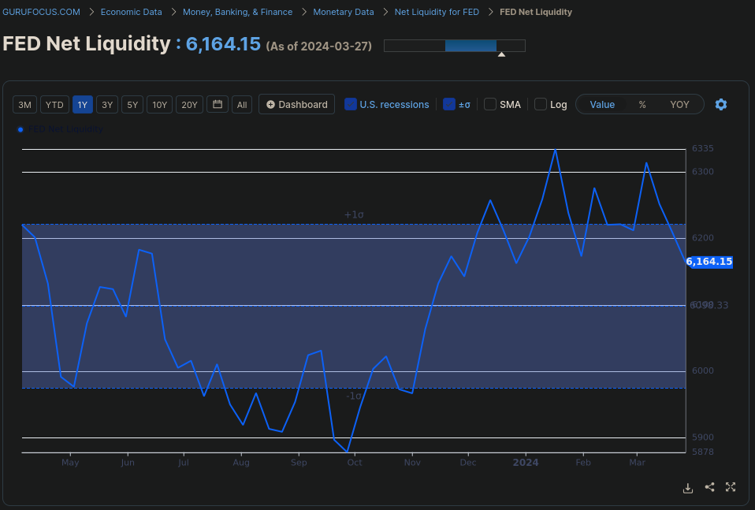Select the YOY display mode
Image resolution: width=755 pixels, height=510 pixels.
point(679,103)
